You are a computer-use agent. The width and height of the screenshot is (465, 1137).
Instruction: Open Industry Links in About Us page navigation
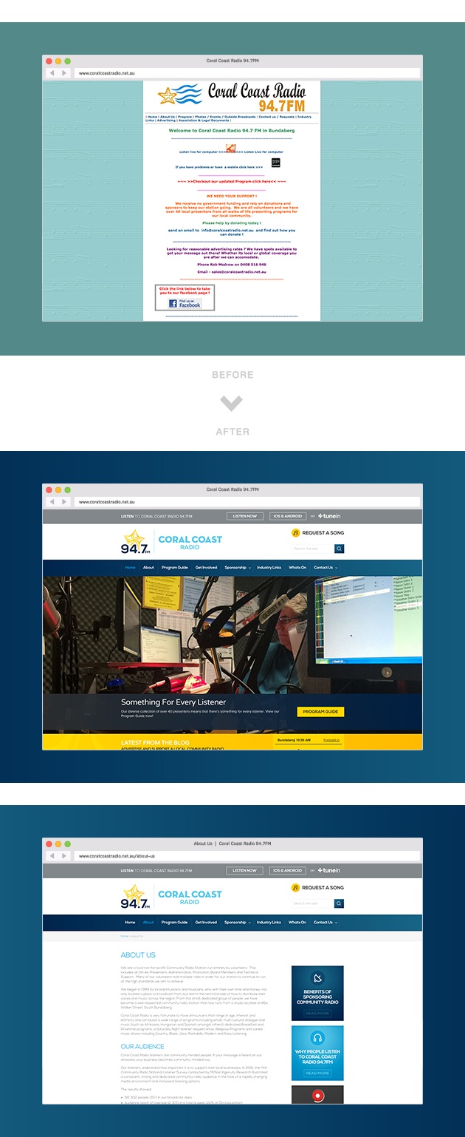pyautogui.click(x=269, y=923)
